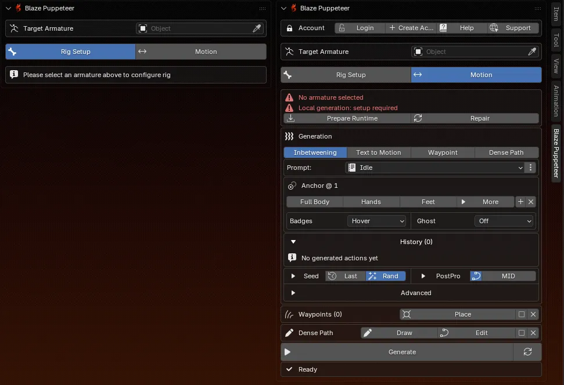
Task: Click the Login button
Action: point(360,28)
